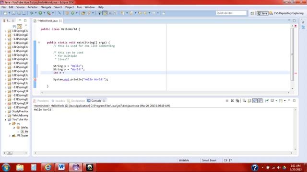Click the Terminate console icon
The image size is (307, 172).
pos(227,101)
